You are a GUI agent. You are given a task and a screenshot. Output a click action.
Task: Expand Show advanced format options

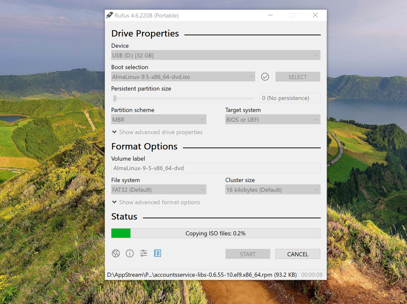point(156,202)
